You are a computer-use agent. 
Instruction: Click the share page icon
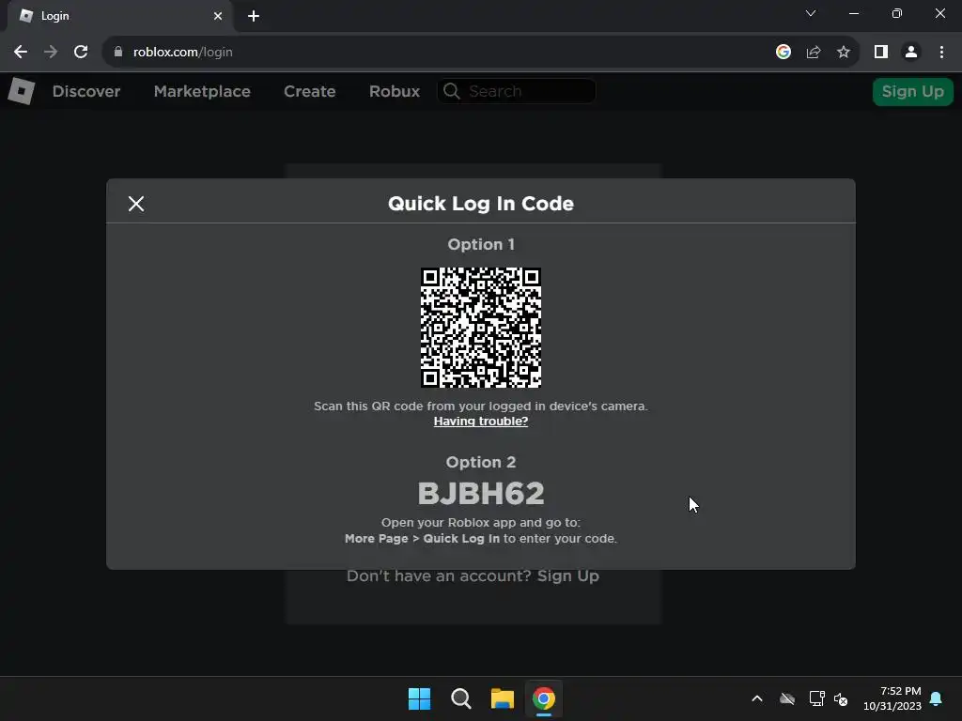pos(814,53)
